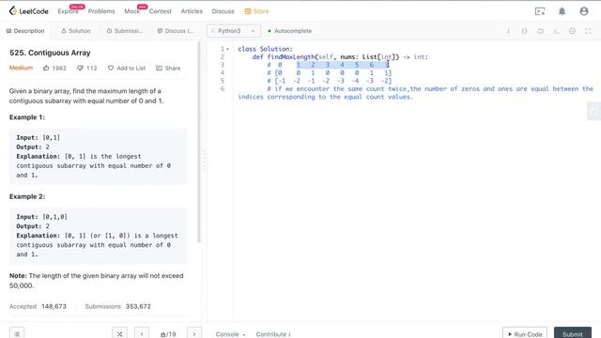Image resolution: width=601 pixels, height=338 pixels.
Task: Switch to the Description tab
Action: (x=25, y=31)
